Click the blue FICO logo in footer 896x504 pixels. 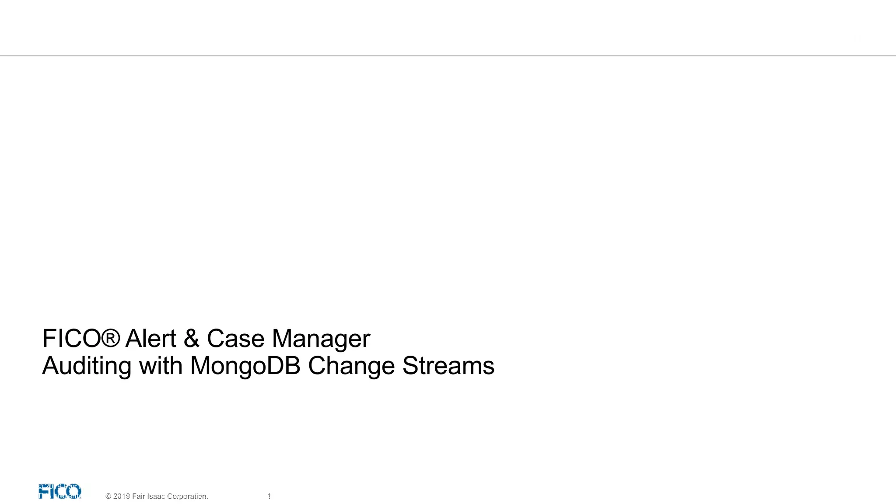click(60, 492)
